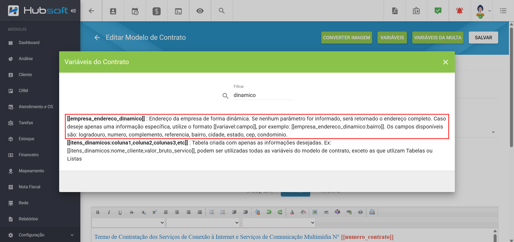
Task: Open the terminal console icon
Action: point(178,11)
